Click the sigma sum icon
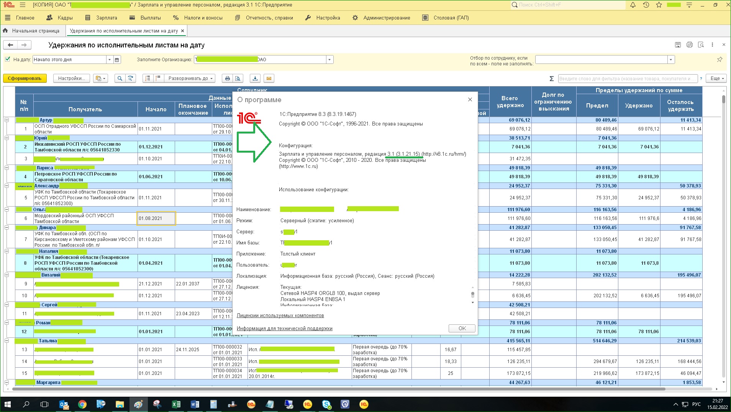 pyautogui.click(x=552, y=78)
